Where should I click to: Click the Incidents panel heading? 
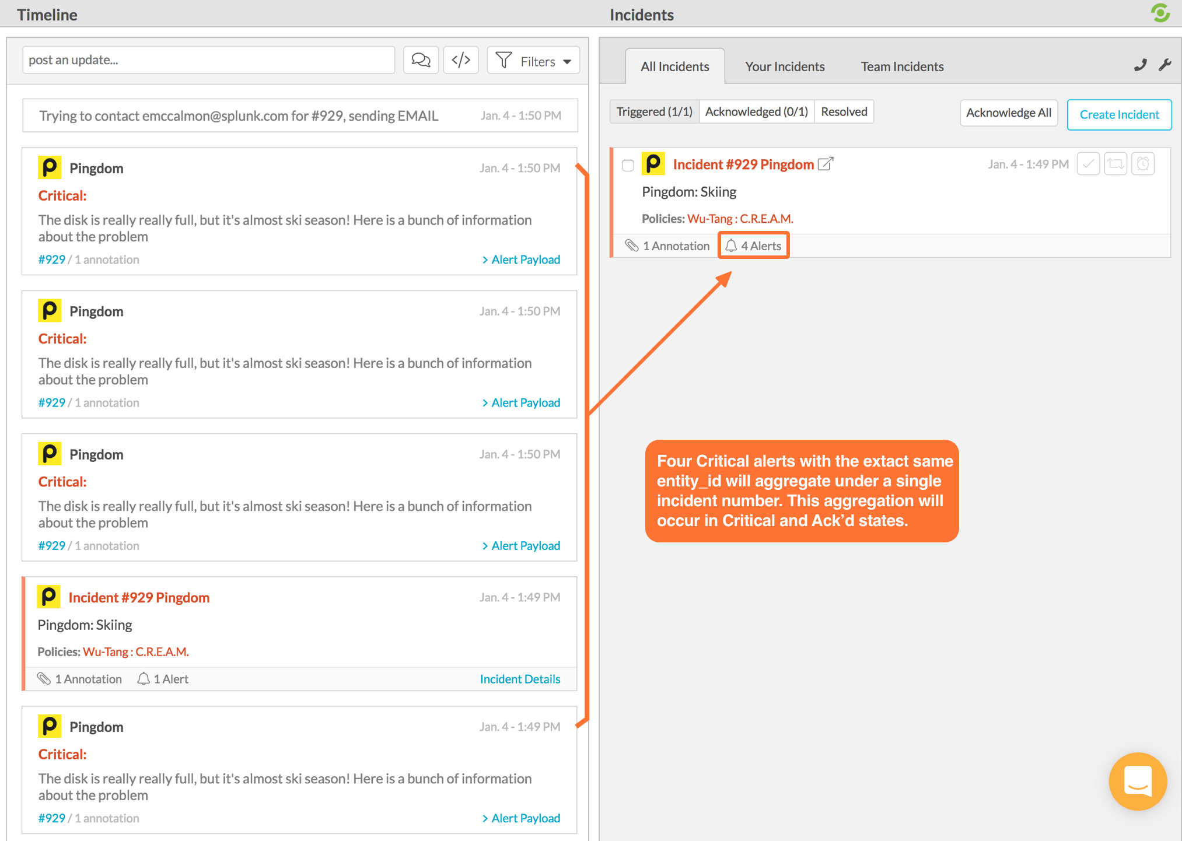[x=642, y=15]
